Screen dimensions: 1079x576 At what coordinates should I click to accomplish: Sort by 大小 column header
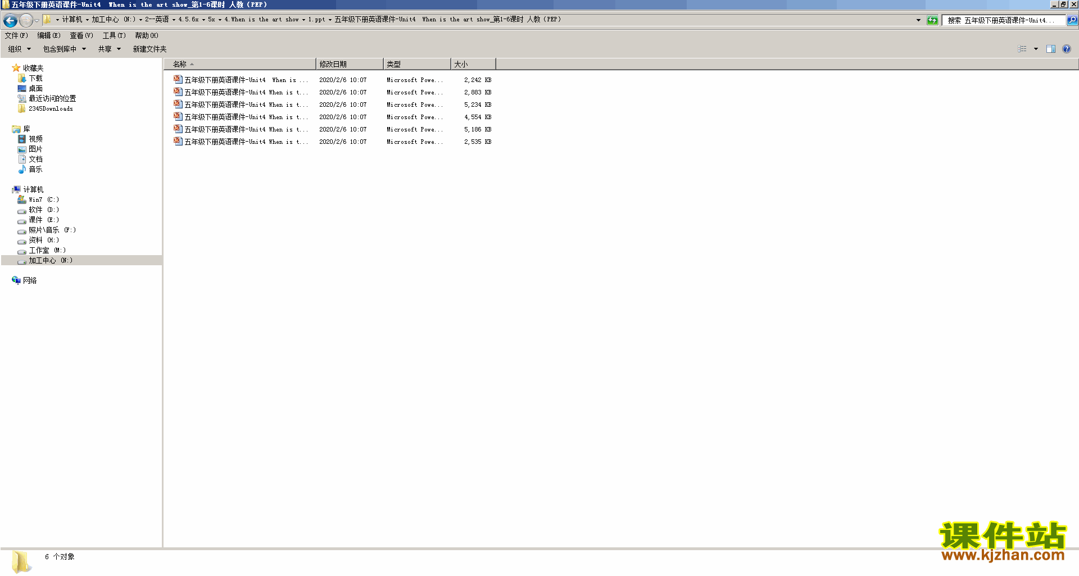click(473, 64)
